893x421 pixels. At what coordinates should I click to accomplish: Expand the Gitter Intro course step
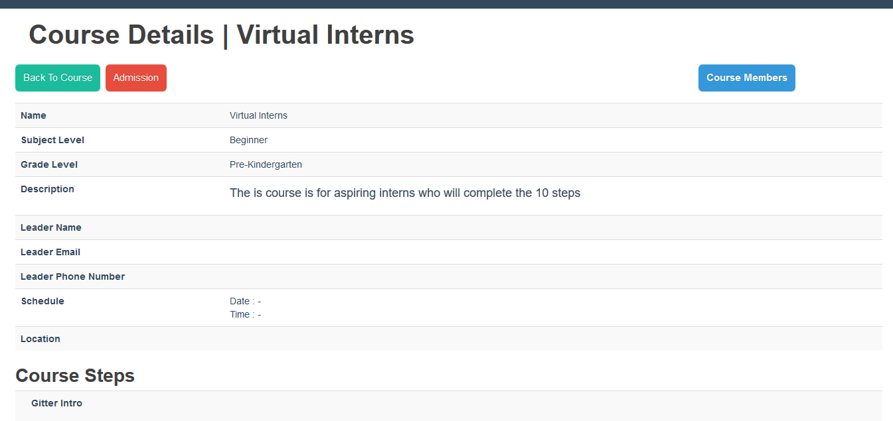pos(56,403)
